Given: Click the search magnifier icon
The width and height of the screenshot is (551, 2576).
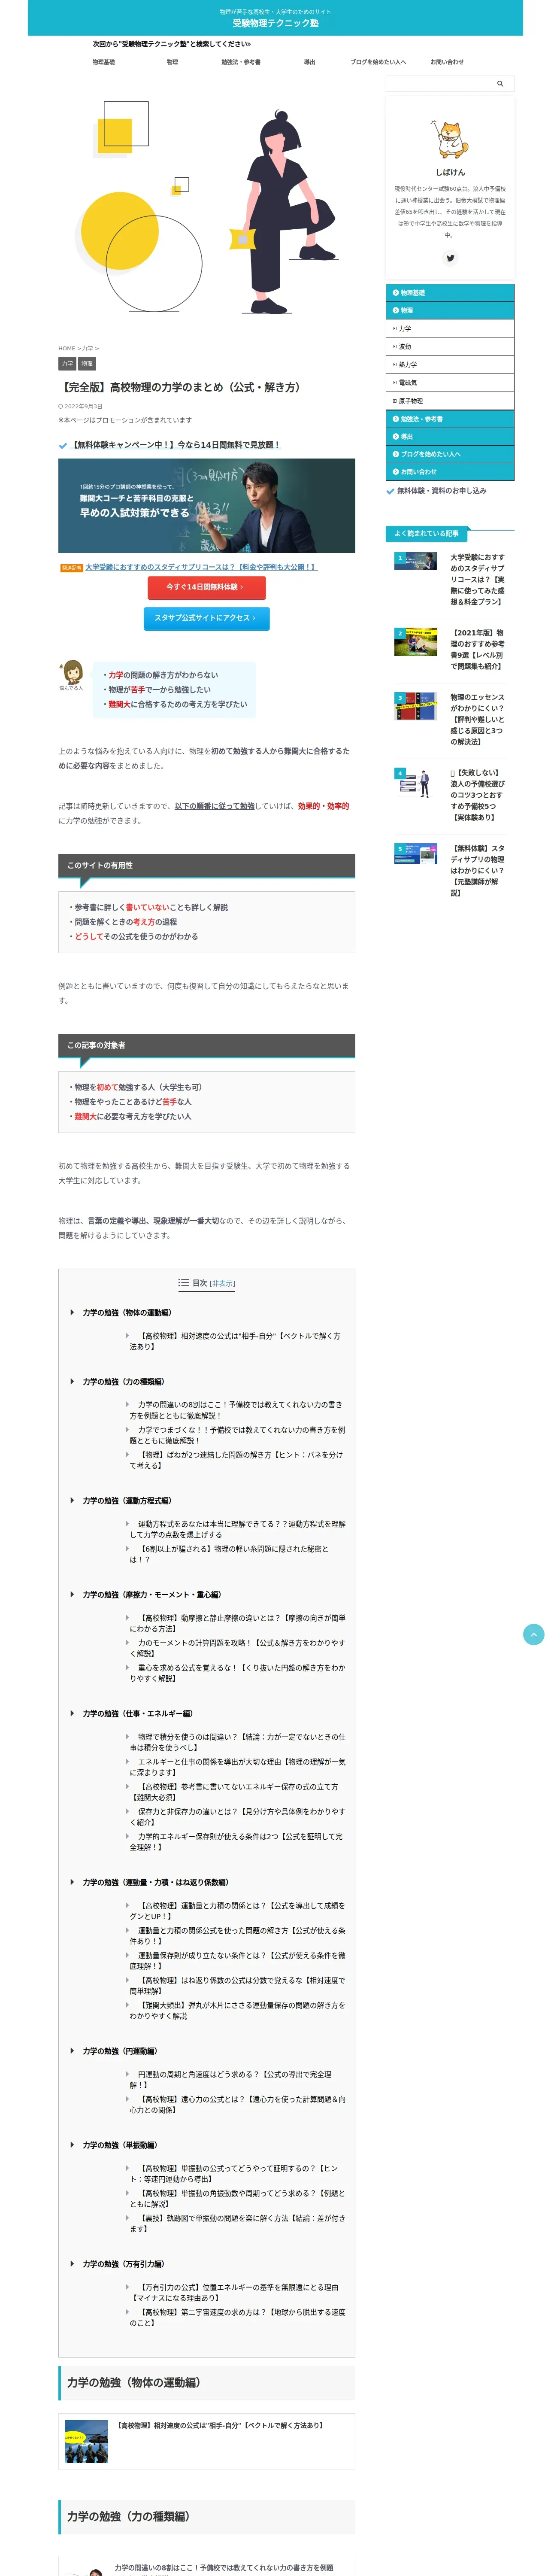Looking at the screenshot, I should (x=500, y=84).
